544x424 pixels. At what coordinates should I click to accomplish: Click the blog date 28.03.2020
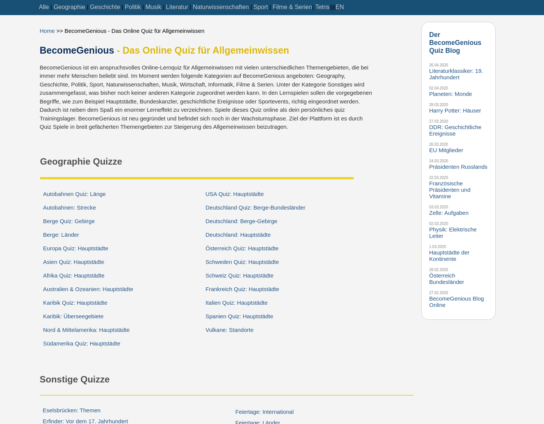439,105
